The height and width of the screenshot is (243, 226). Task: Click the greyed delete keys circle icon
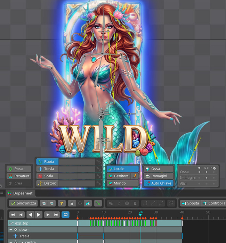127,203
